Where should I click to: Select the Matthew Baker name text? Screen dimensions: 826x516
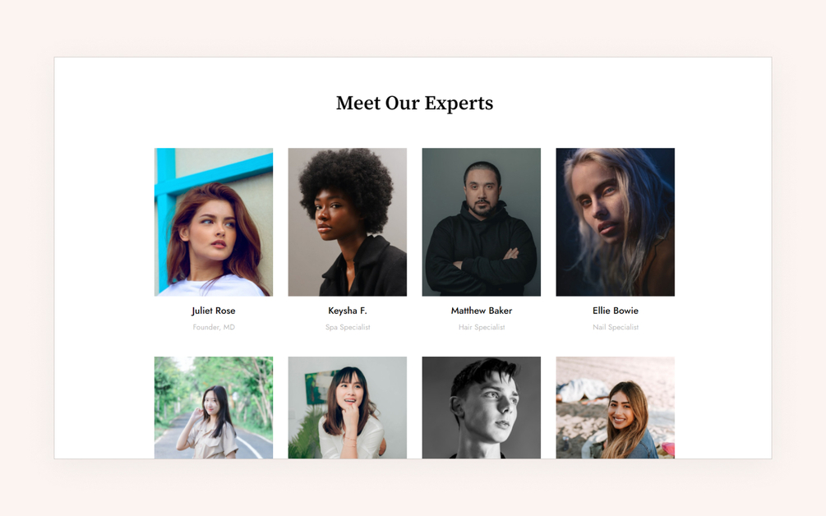(481, 311)
